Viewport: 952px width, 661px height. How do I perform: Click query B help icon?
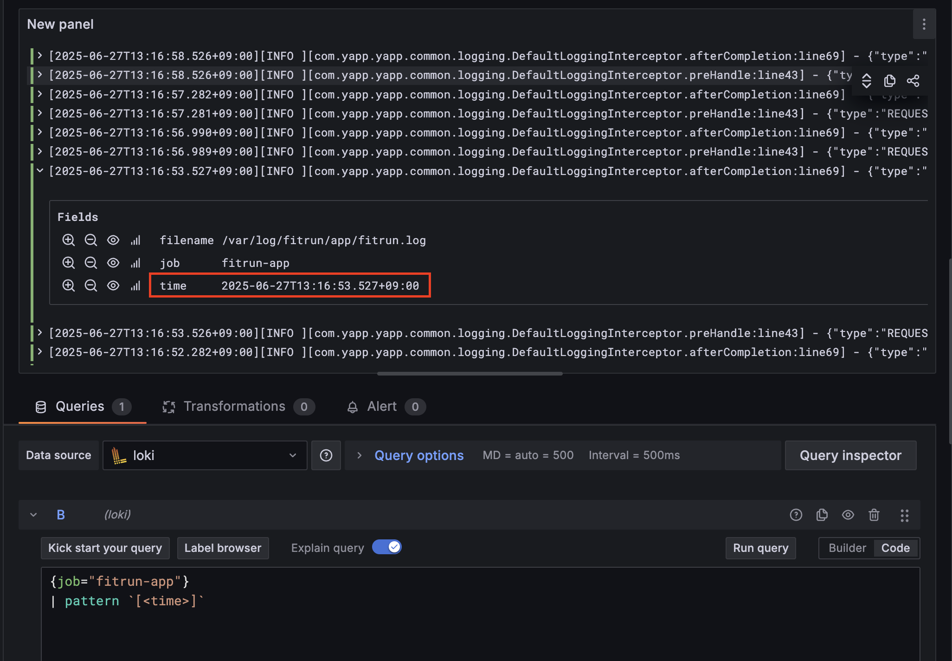coord(796,515)
